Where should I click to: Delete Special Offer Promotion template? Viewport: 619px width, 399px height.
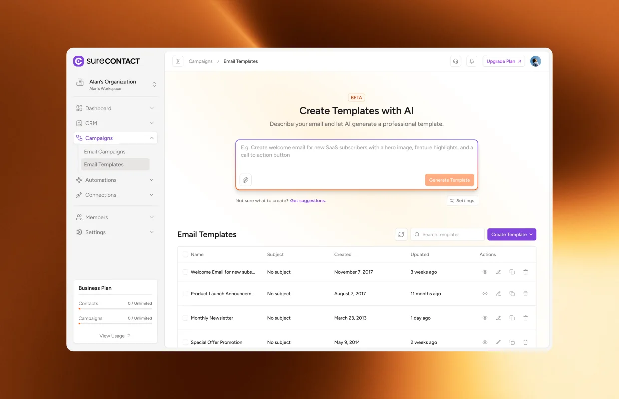[x=525, y=342]
